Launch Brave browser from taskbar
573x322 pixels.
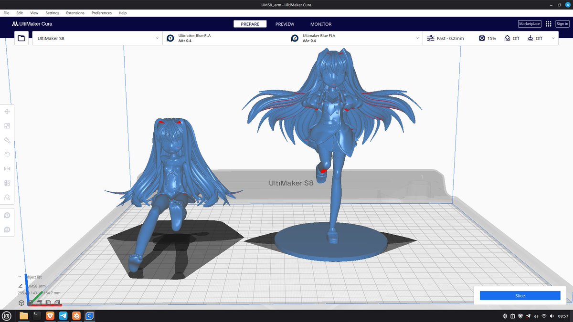coord(50,316)
